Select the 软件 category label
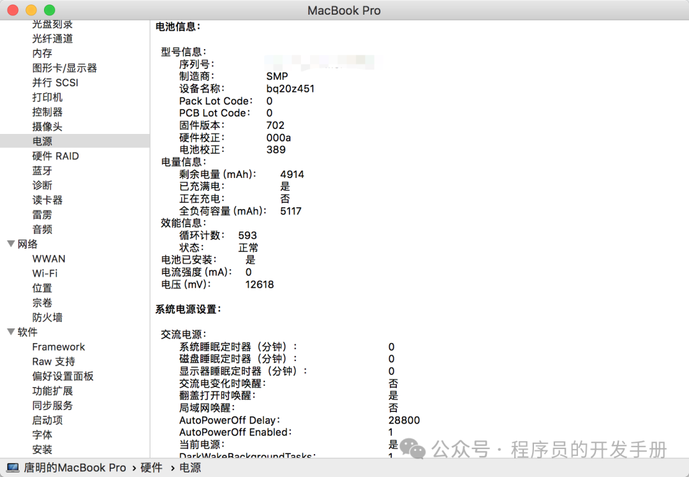The image size is (689, 477). [x=27, y=332]
